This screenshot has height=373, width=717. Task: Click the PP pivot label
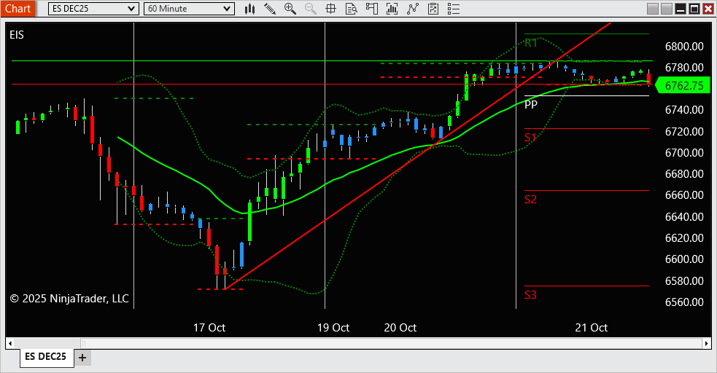point(531,105)
